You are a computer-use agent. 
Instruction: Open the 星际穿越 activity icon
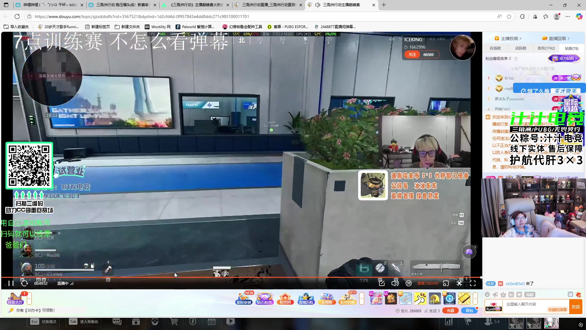click(244, 298)
